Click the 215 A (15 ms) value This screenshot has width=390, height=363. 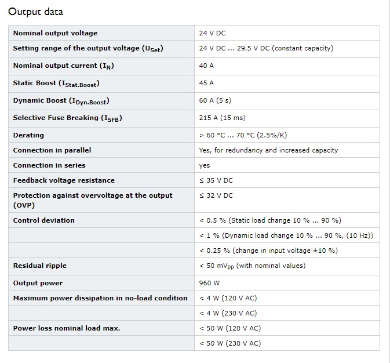tap(222, 118)
